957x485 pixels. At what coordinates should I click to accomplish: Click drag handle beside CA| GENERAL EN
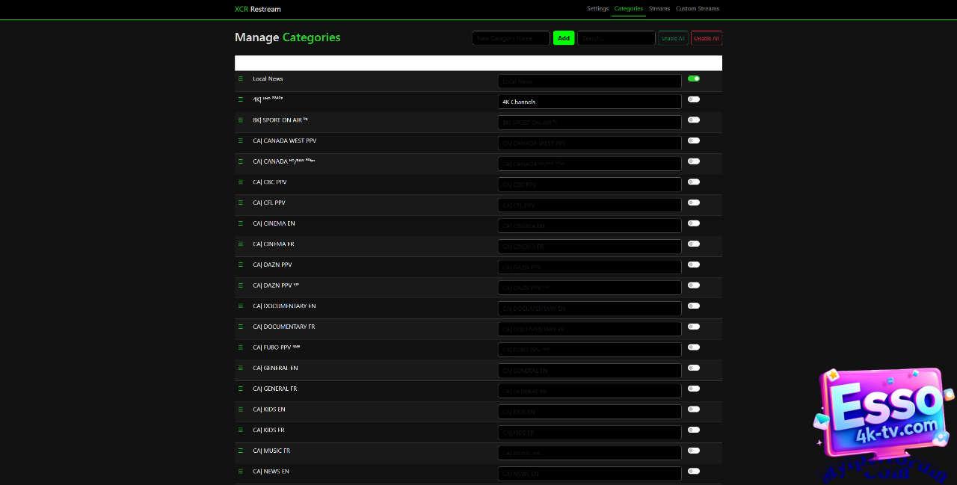(241, 368)
